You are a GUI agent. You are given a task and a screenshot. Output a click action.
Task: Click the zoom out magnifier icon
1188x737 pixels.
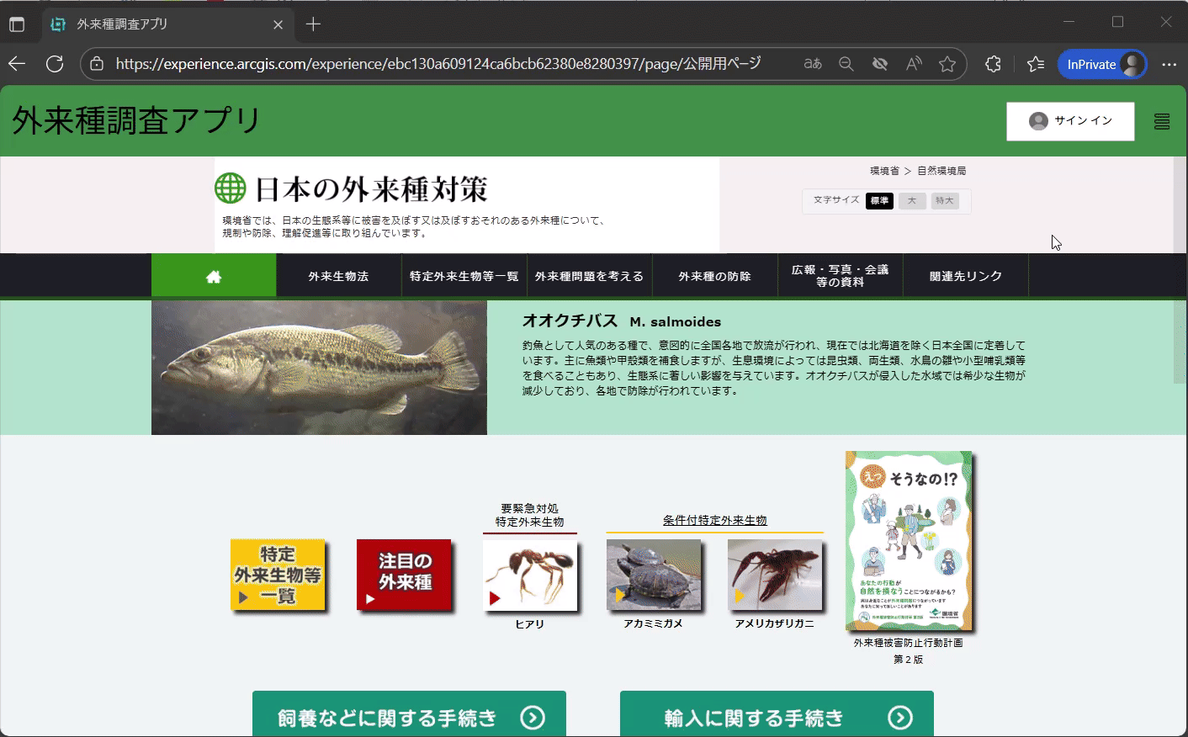click(846, 64)
